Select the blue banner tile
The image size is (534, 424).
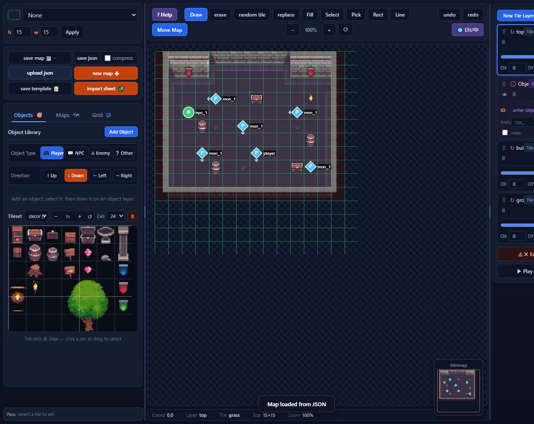123,270
